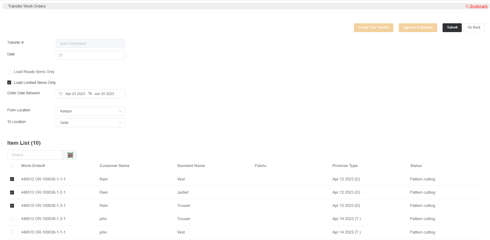Image resolution: width=490 pixels, height=240 pixels.
Task: Uncheck work-order 448512 in the item list
Action: coord(12,179)
